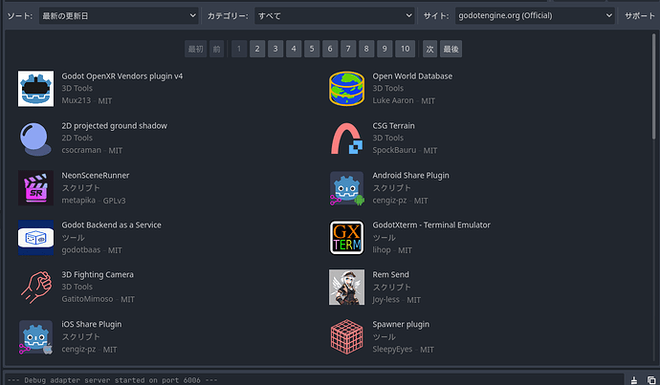The image size is (660, 385).
Task: Click author lihop
Action: [x=382, y=250]
